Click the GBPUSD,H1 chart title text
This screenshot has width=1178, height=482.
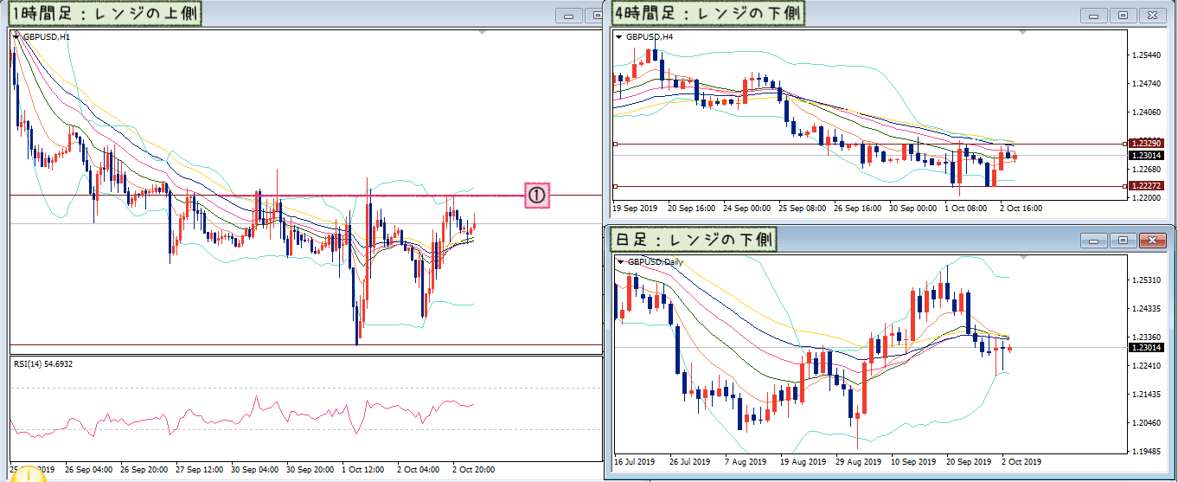(x=47, y=36)
